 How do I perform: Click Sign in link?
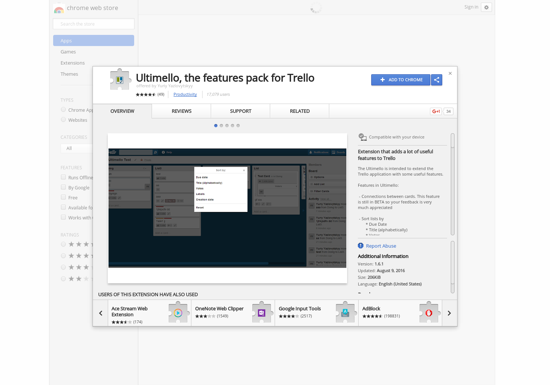[471, 7]
